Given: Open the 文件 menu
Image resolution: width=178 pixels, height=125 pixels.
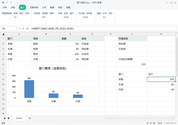Looking at the screenshot, I should tap(5, 8).
